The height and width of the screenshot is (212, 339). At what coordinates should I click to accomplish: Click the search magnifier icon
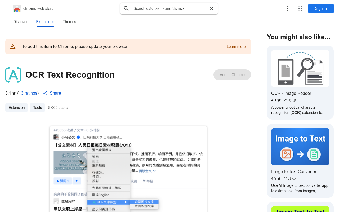(126, 8)
